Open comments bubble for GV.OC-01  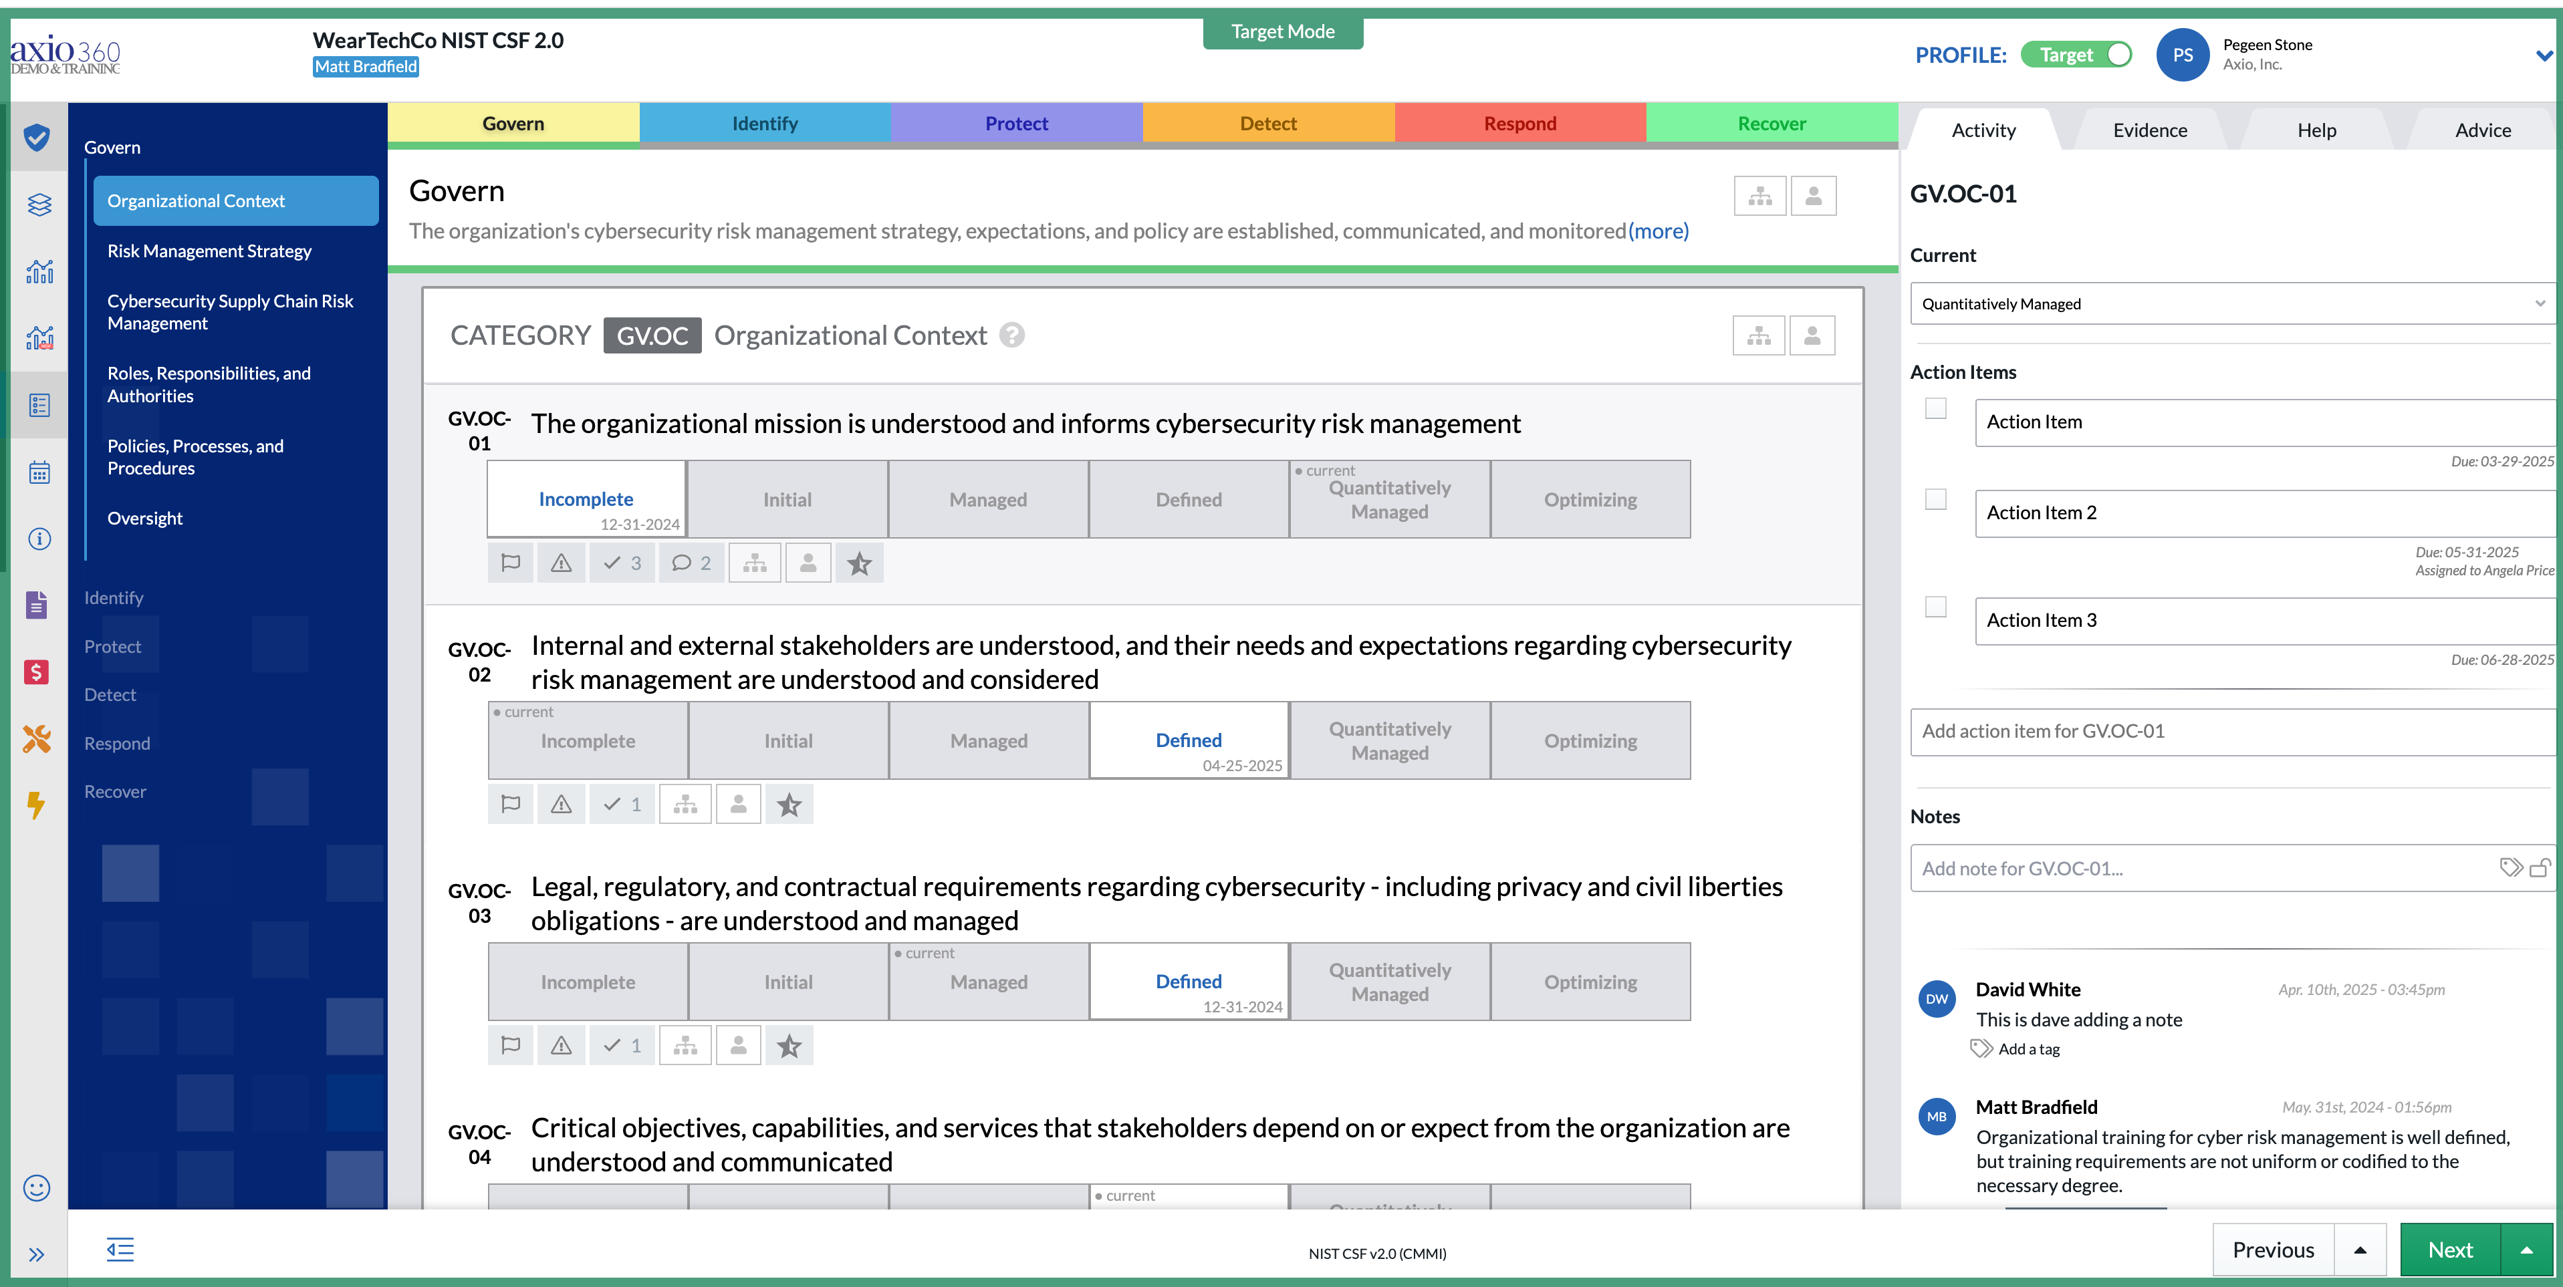coord(691,563)
